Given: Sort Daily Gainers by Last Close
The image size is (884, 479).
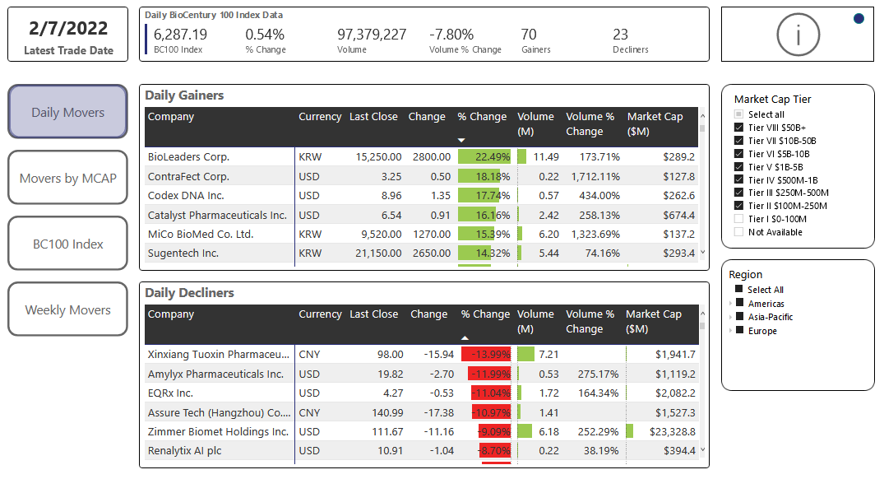Looking at the screenshot, I should pos(373,117).
